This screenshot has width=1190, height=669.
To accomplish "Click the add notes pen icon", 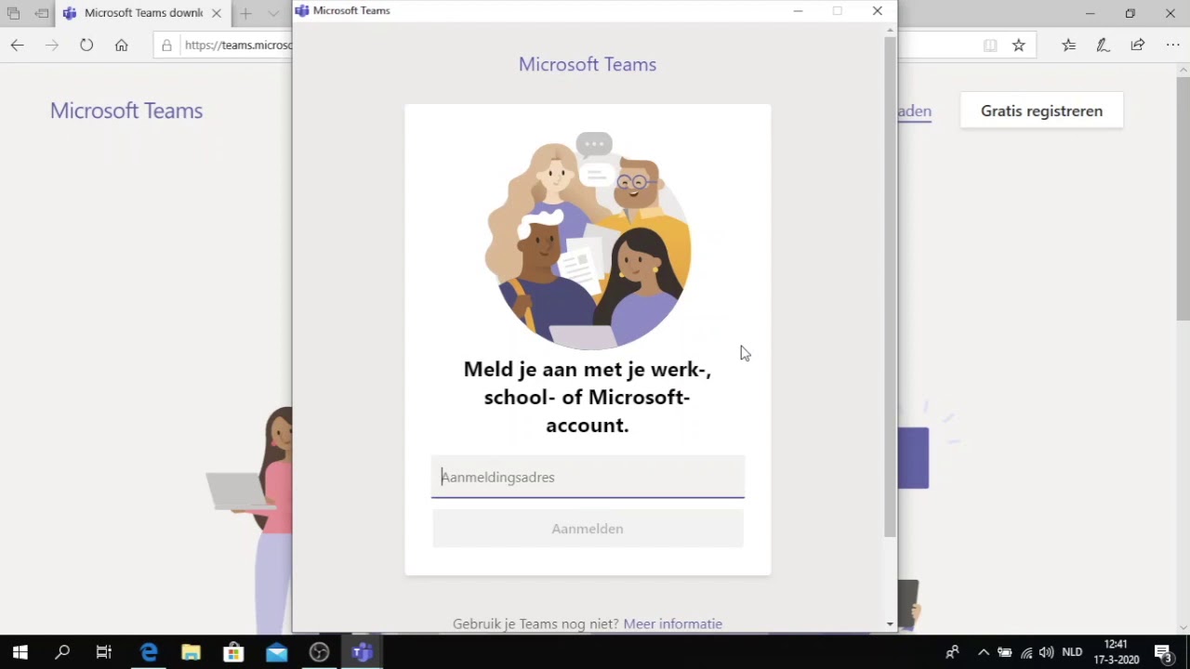I will [x=1104, y=45].
